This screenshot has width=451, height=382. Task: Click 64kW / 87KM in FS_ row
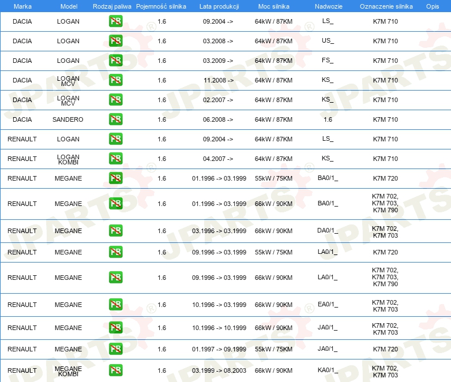(x=273, y=61)
